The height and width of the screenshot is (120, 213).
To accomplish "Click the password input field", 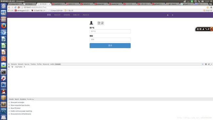I will pyautogui.click(x=110, y=40).
